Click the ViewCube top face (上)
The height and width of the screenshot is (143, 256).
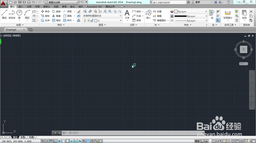click(x=244, y=49)
